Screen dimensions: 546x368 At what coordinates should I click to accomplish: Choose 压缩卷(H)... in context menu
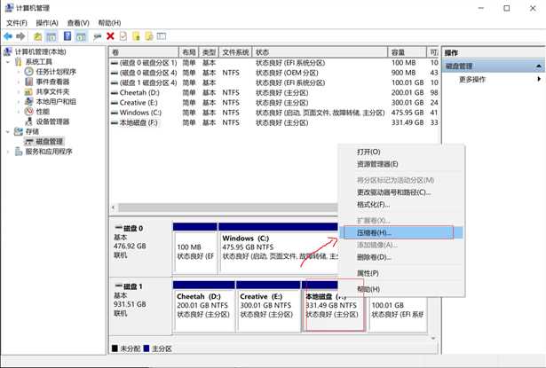(x=401, y=232)
